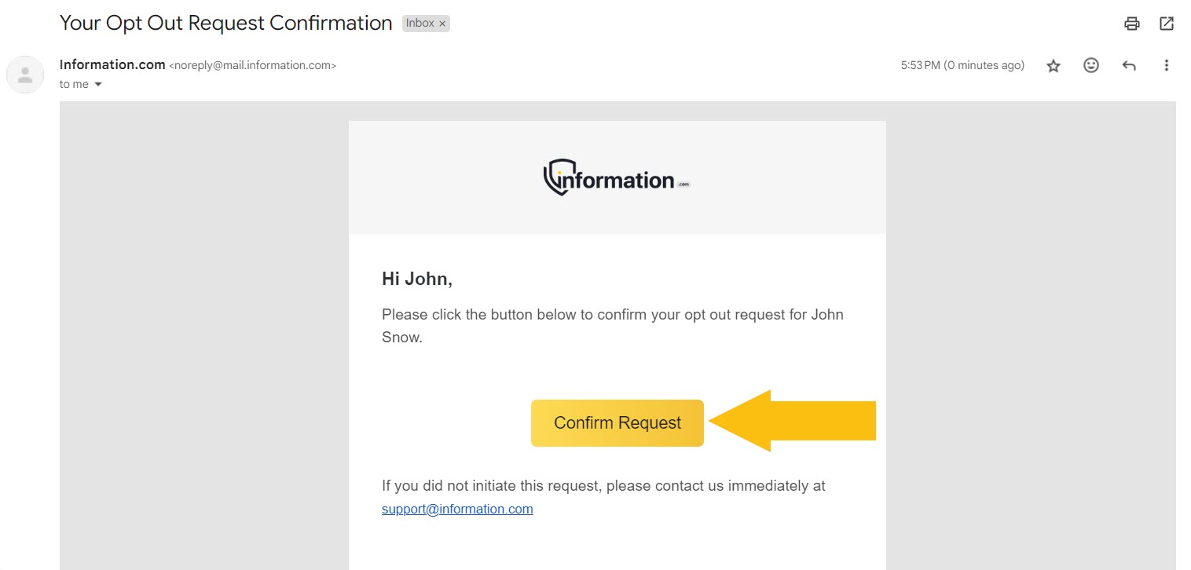1191x570 pixels.
Task: Open email in new window icon
Action: [x=1167, y=24]
